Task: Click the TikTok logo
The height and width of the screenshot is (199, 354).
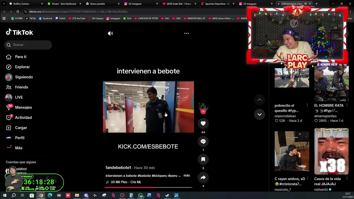Action: pos(19,32)
